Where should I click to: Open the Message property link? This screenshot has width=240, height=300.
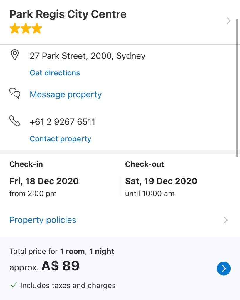pyautogui.click(x=66, y=94)
